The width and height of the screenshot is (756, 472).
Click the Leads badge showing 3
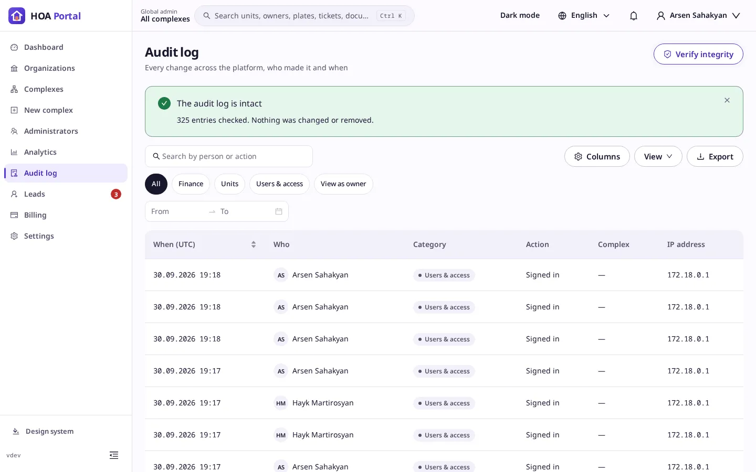(x=116, y=194)
